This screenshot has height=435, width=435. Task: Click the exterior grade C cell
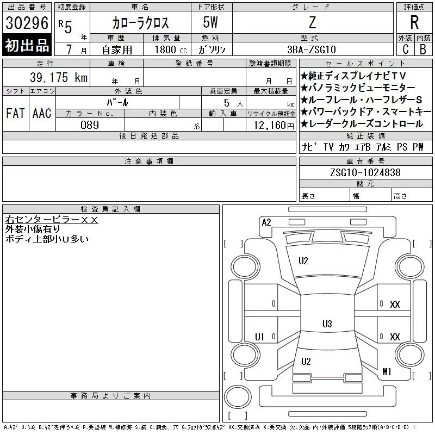(406, 49)
